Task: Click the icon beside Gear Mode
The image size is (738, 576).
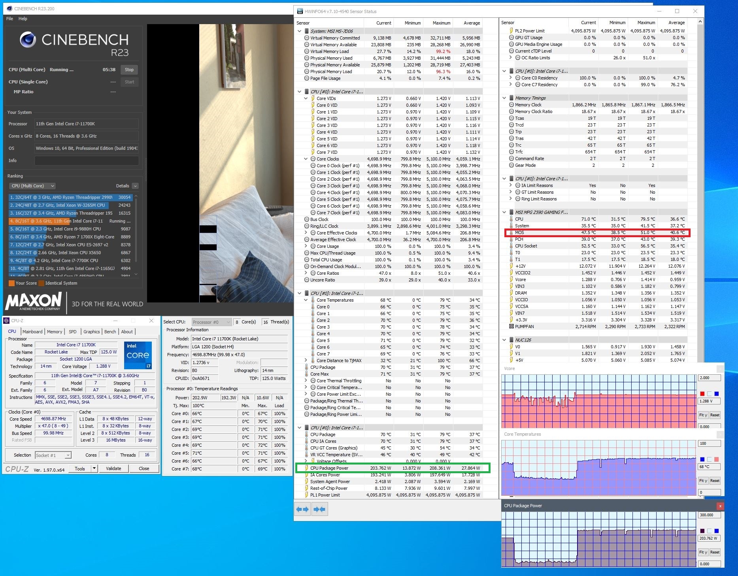Action: (512, 165)
